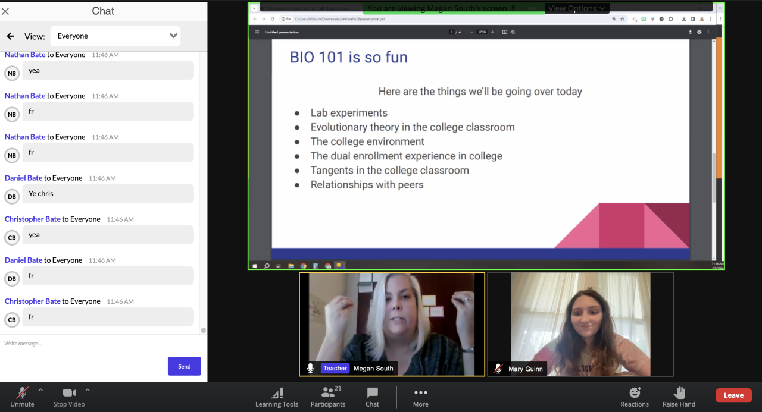Screen dimensions: 762x412
Task: Click Daniel Bate's name above 'Ye chris'
Action: (23, 178)
